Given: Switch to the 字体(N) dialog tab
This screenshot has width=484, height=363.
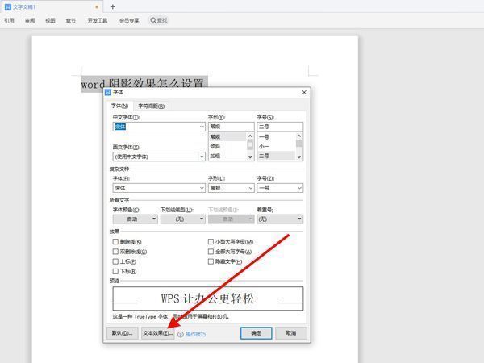Looking at the screenshot, I should pyautogui.click(x=119, y=106).
